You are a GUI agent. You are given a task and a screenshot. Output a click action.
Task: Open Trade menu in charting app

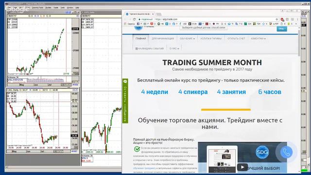pyautogui.click(x=56, y=8)
